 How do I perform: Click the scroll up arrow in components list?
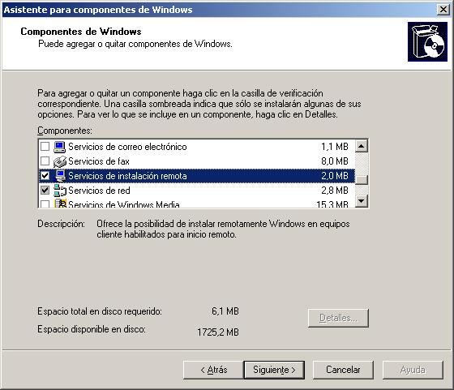[x=361, y=146]
